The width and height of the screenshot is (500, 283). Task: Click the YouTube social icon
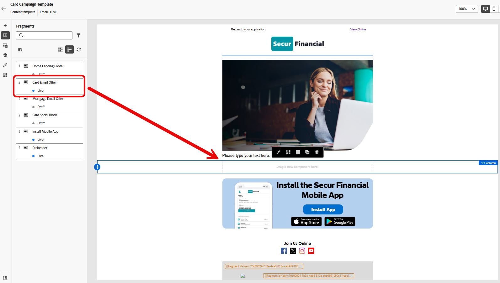(311, 251)
